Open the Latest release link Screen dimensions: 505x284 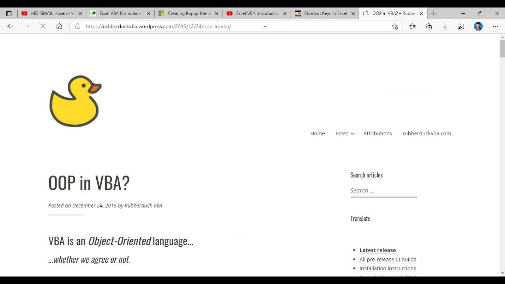(378, 250)
